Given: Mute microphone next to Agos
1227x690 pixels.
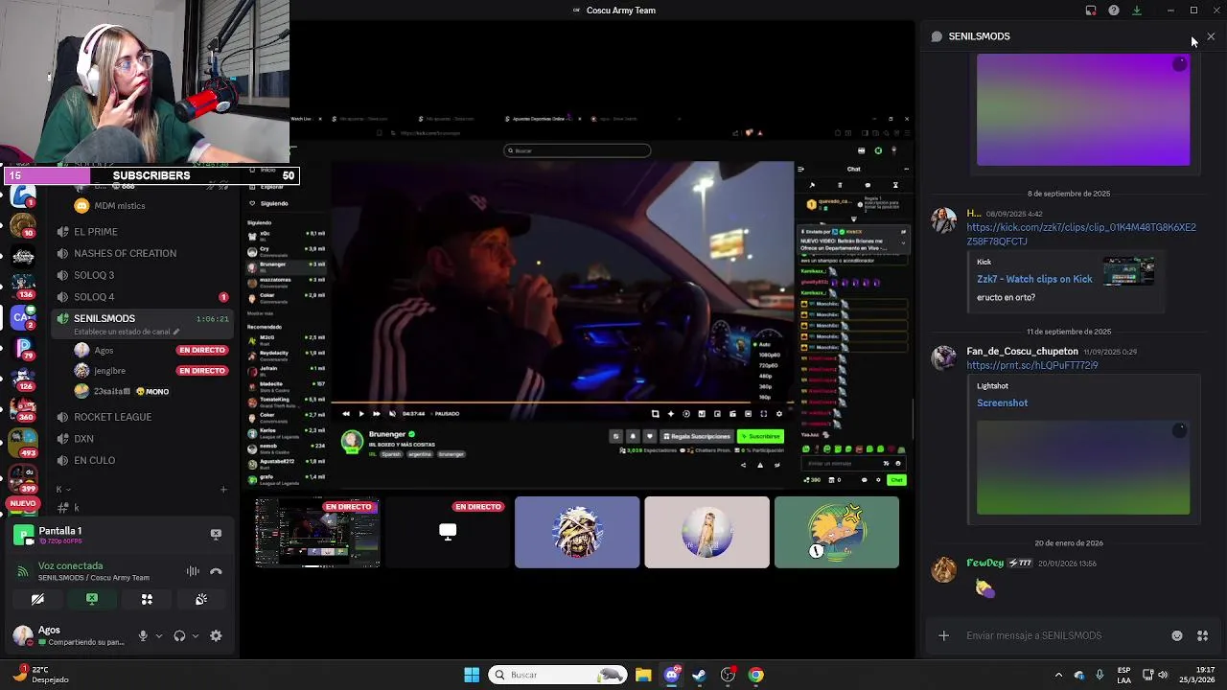Looking at the screenshot, I should pyautogui.click(x=143, y=635).
